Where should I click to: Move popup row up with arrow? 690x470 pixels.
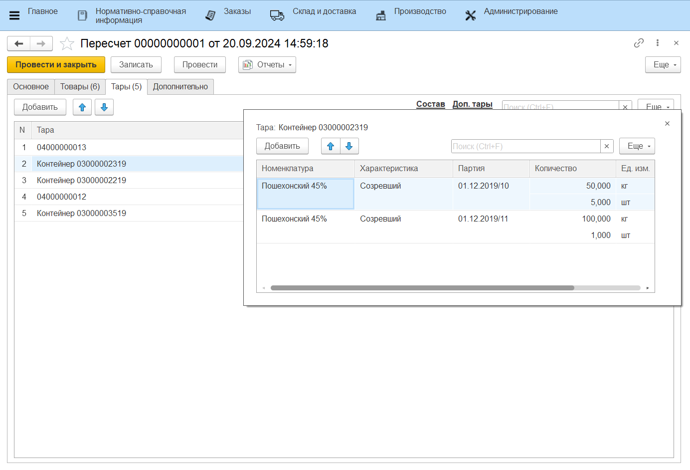[331, 146]
